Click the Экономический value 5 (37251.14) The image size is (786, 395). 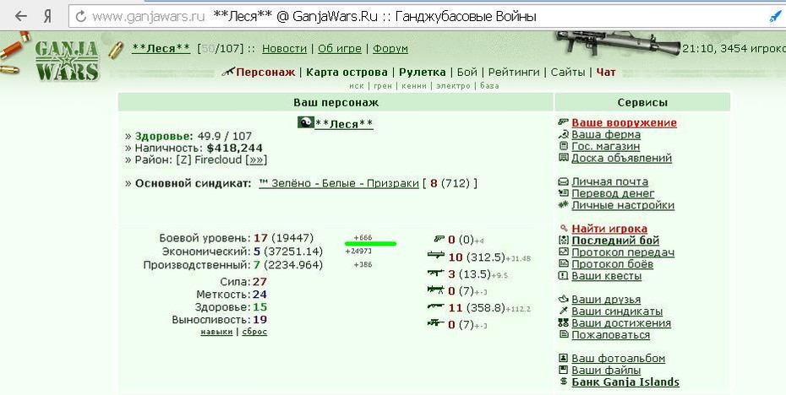(288, 251)
